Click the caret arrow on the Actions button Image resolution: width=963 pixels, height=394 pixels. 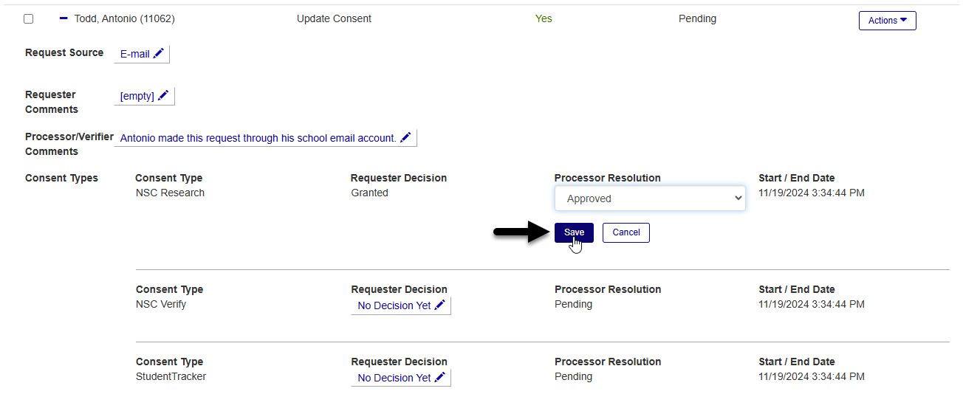tap(903, 20)
